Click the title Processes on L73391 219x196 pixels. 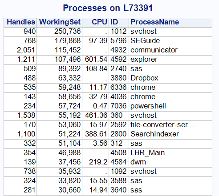tap(108, 8)
